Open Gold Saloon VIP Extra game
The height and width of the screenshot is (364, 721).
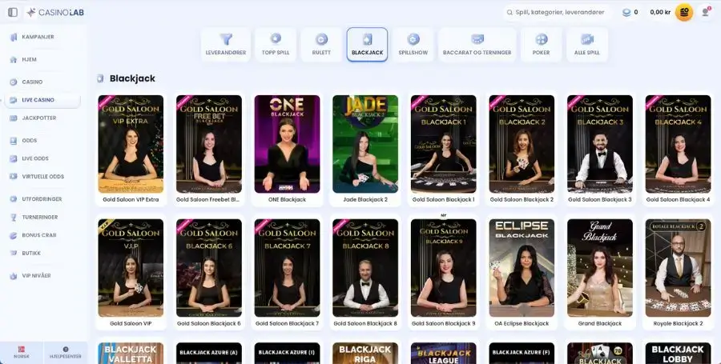(131, 144)
